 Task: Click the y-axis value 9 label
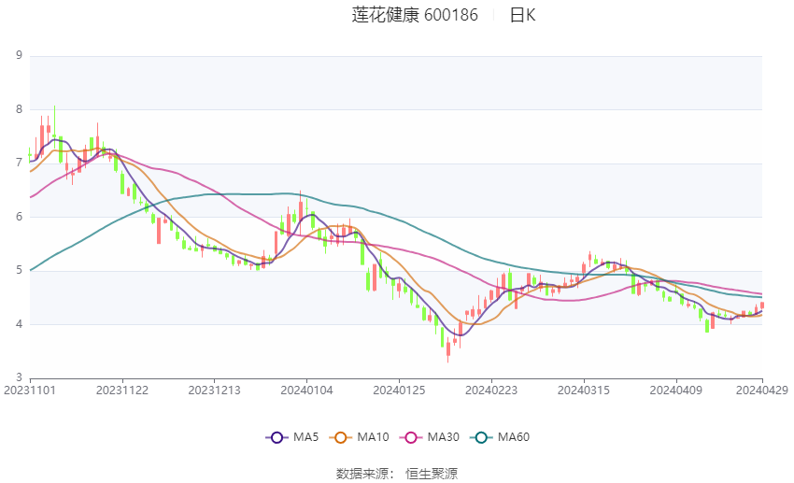pos(20,55)
